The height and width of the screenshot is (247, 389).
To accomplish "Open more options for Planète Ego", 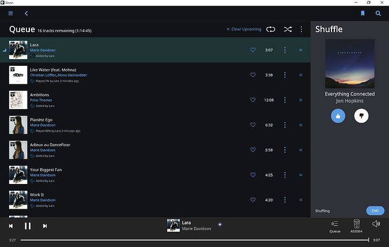I will point(285,125).
